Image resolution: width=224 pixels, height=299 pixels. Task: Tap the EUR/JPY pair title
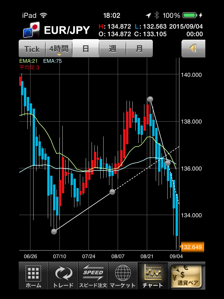(x=67, y=30)
